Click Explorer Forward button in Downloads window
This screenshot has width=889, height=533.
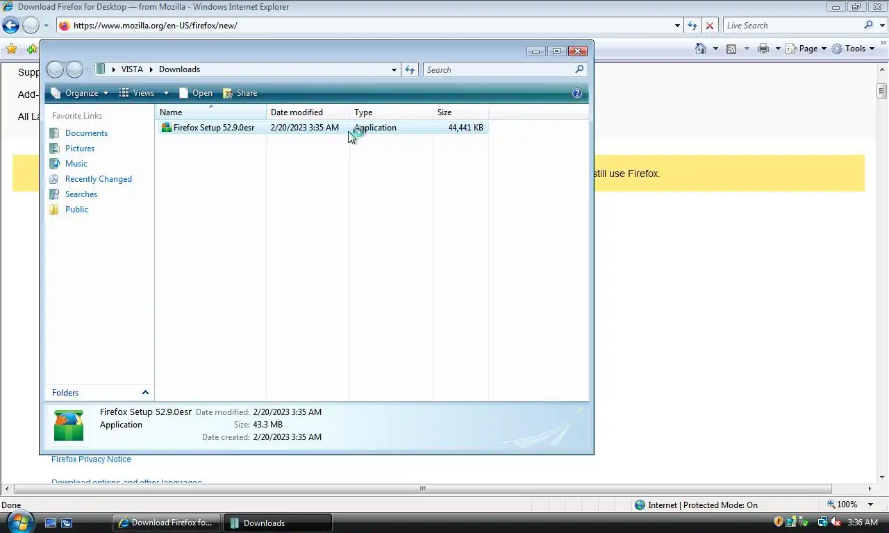tap(74, 69)
